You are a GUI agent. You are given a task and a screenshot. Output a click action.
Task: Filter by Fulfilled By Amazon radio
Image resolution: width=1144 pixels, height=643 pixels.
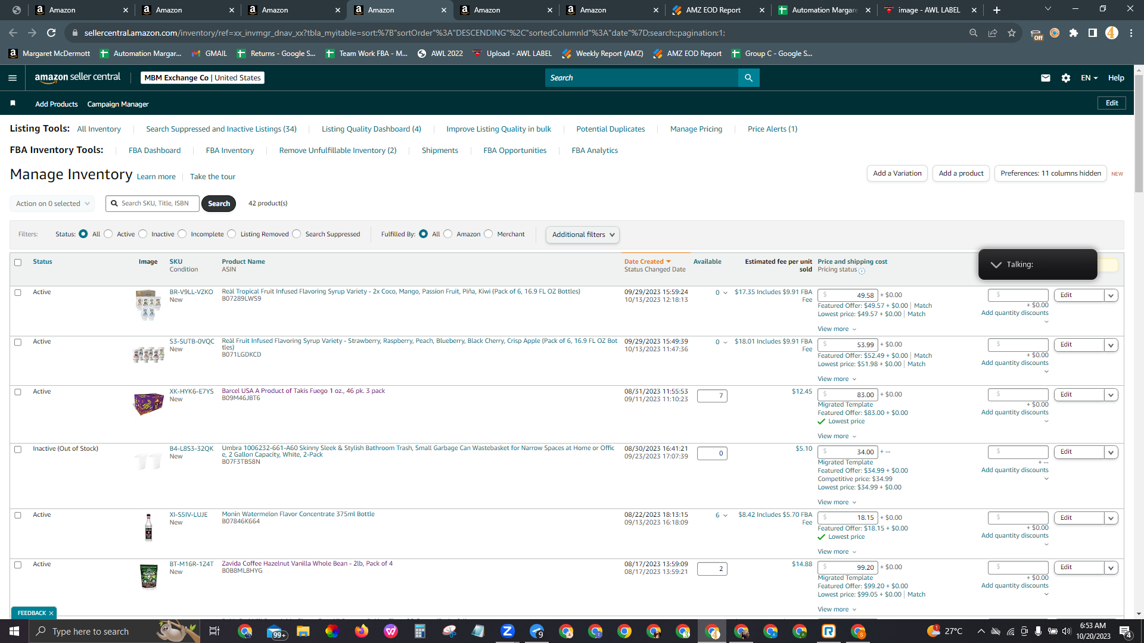[448, 234]
